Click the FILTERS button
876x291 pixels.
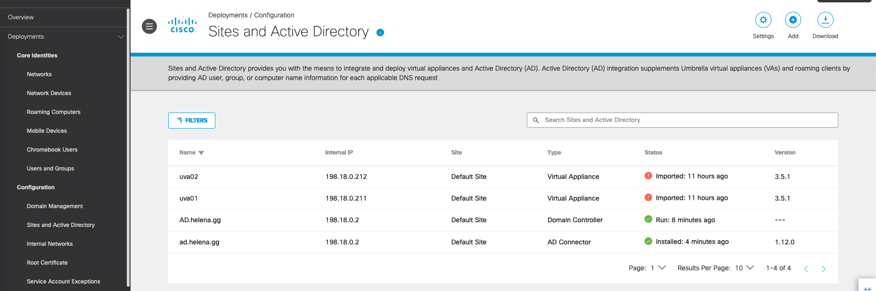coord(192,121)
